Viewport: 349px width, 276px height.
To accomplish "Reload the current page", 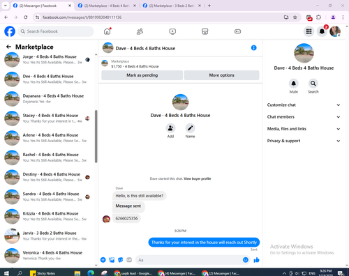I will point(26,17).
